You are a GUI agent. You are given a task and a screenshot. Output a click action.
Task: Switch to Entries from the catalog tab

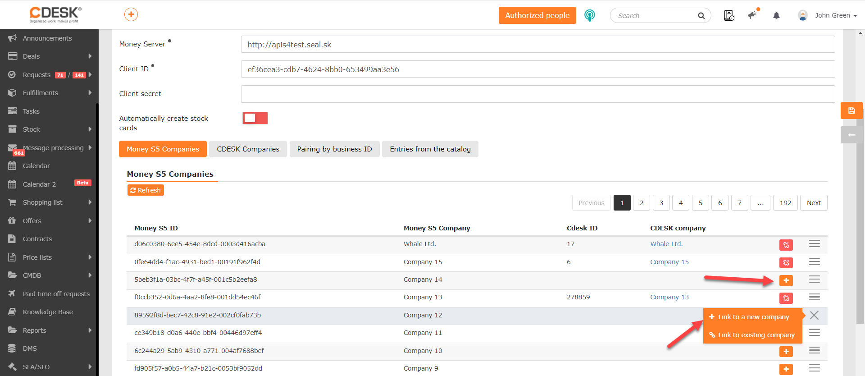point(430,149)
